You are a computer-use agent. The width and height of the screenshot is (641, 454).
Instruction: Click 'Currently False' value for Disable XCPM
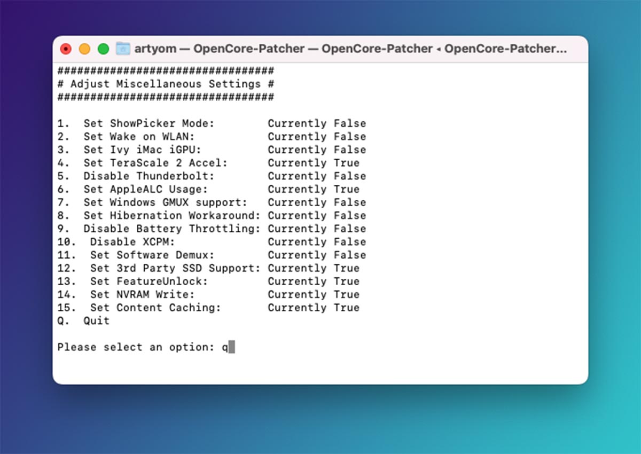317,242
